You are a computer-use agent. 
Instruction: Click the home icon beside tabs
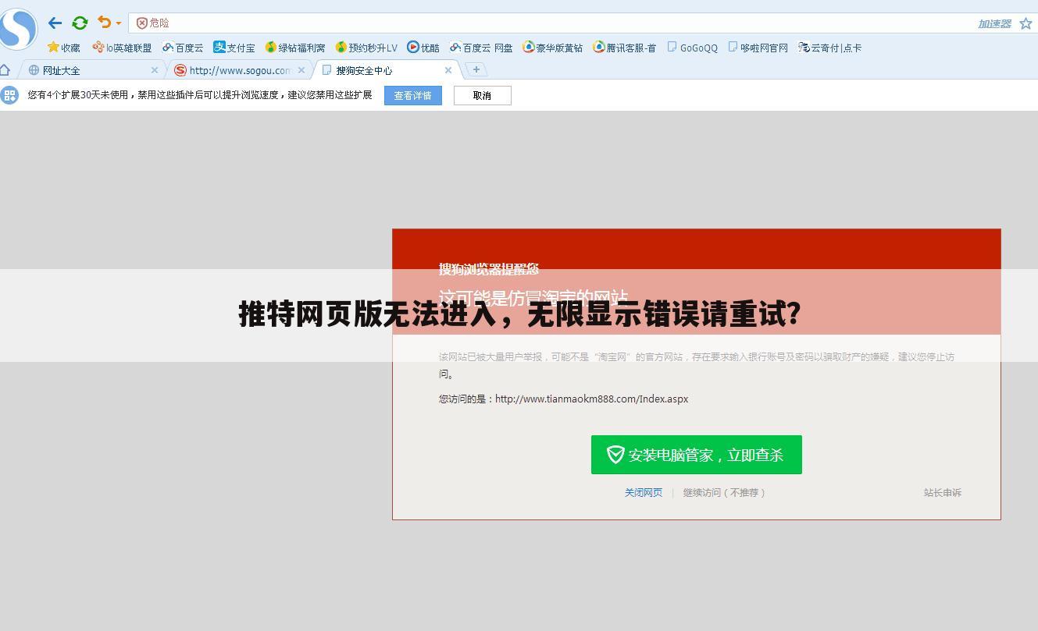point(5,69)
